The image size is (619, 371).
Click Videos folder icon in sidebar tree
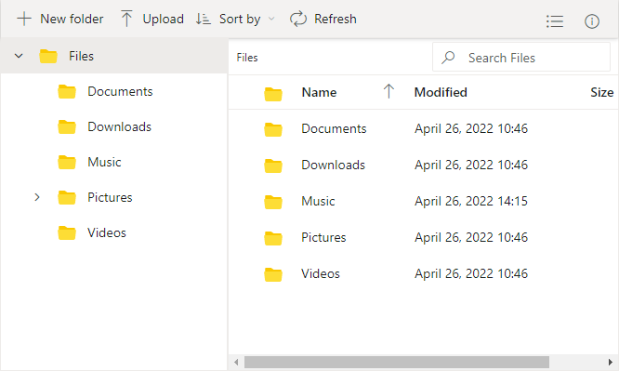(67, 232)
